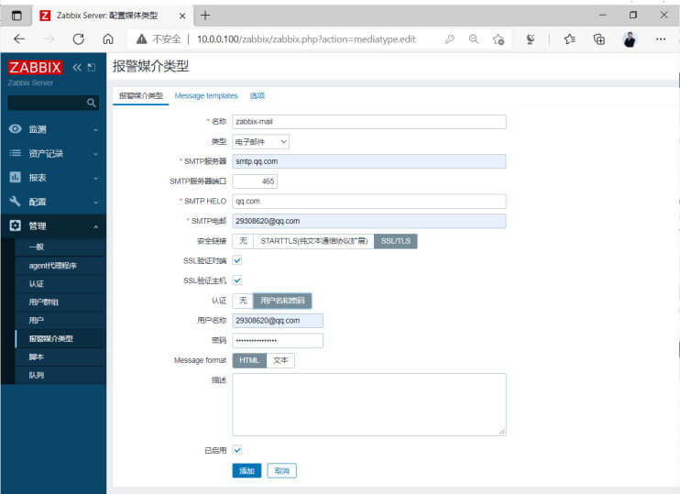680x494 pixels.
Task: Reload the page with refresh icon
Action: click(79, 39)
